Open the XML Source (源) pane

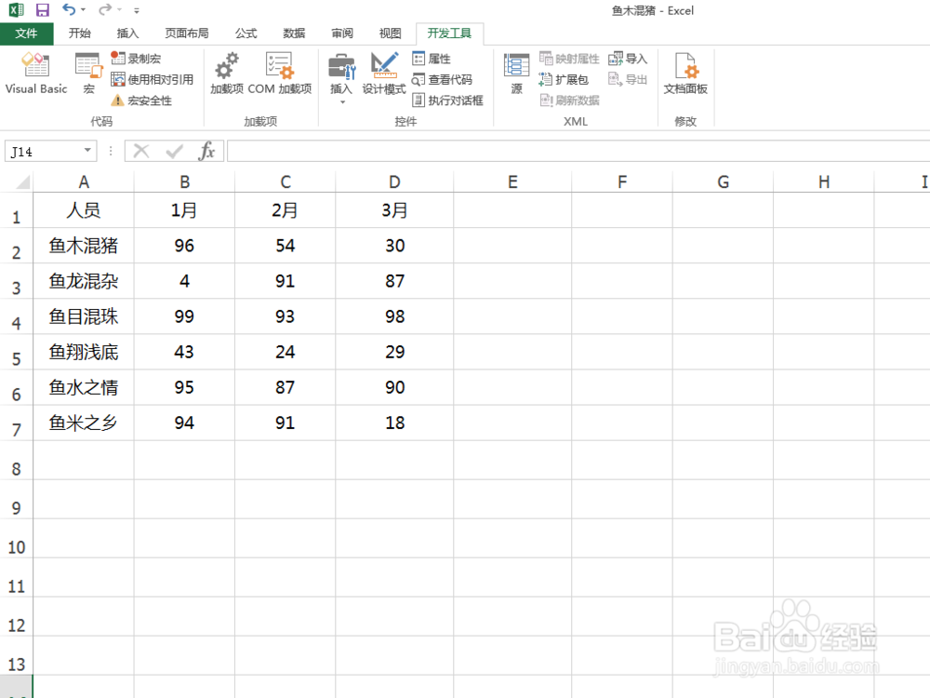point(516,73)
